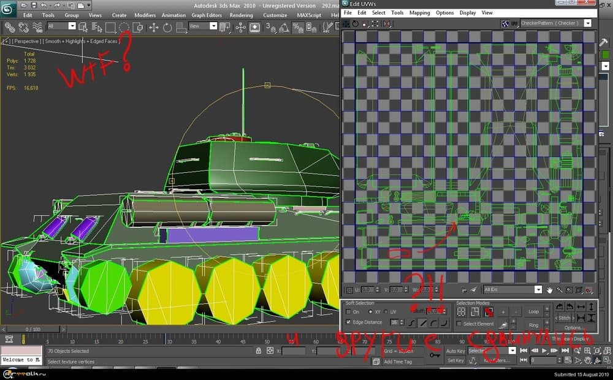This screenshot has height=380, width=613.
Task: Expand the All IDs dropdown
Action: coord(538,290)
